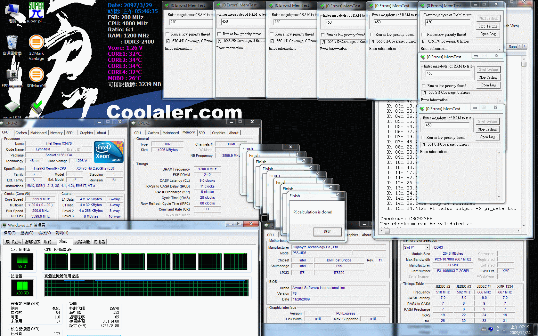Screen dimensions: 538x336
Task: Click the Super PI vertical scrollbar thumb
Action: [524, 64]
